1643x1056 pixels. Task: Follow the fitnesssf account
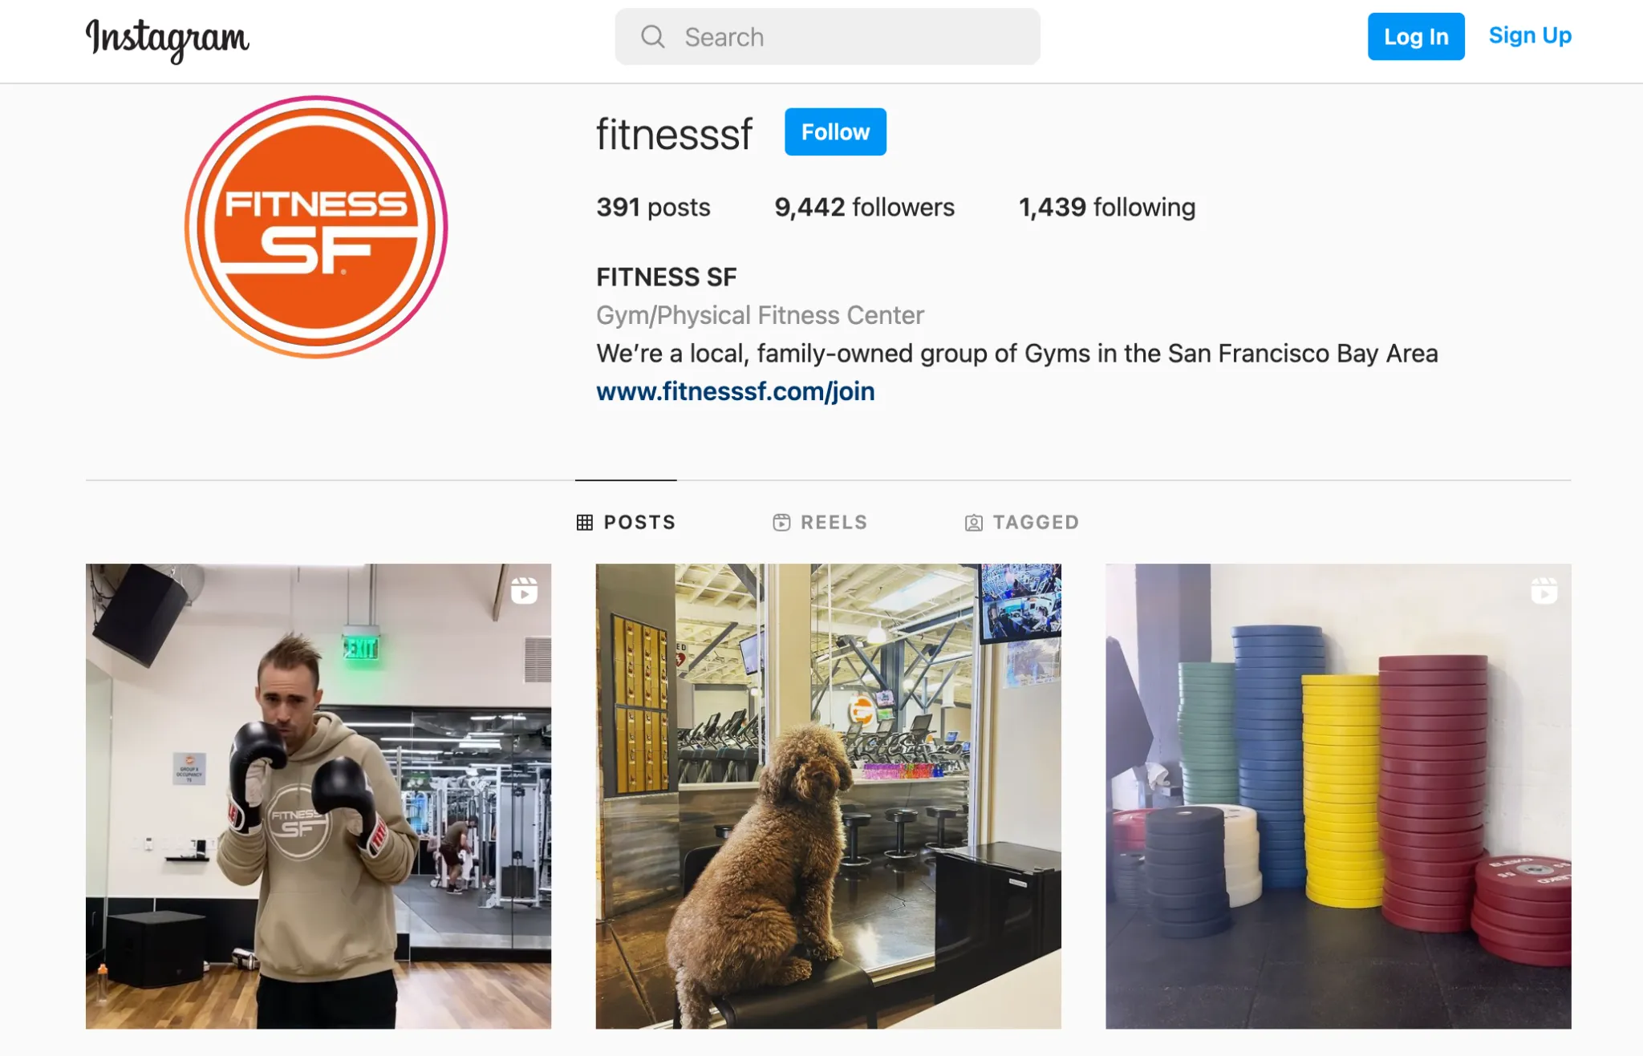pos(835,131)
